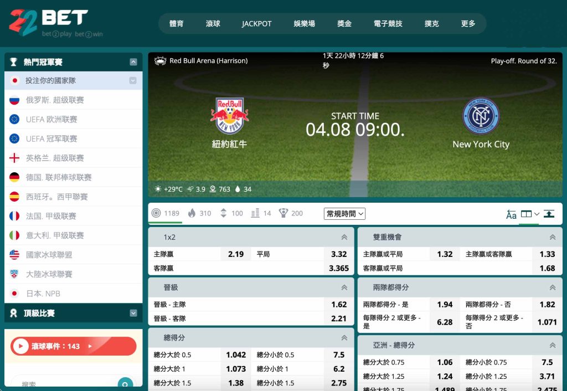Select the trophy tab 200
This screenshot has width=567, height=391.
[x=291, y=213]
